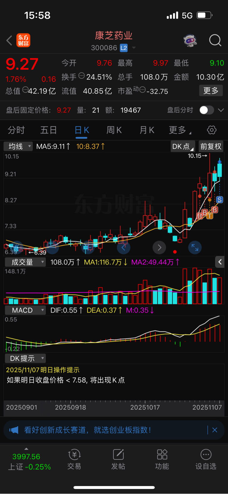Switch to the 周K tab
The width and height of the screenshot is (228, 494).
pos(114,130)
